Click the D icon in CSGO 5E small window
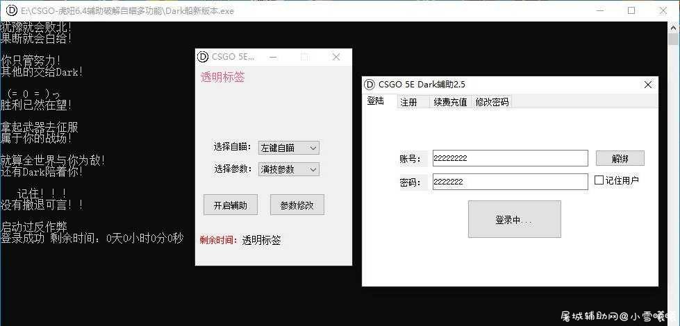680x326 pixels. pos(203,57)
